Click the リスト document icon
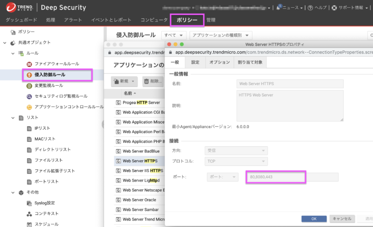The height and width of the screenshot is (227, 373). click(21, 118)
